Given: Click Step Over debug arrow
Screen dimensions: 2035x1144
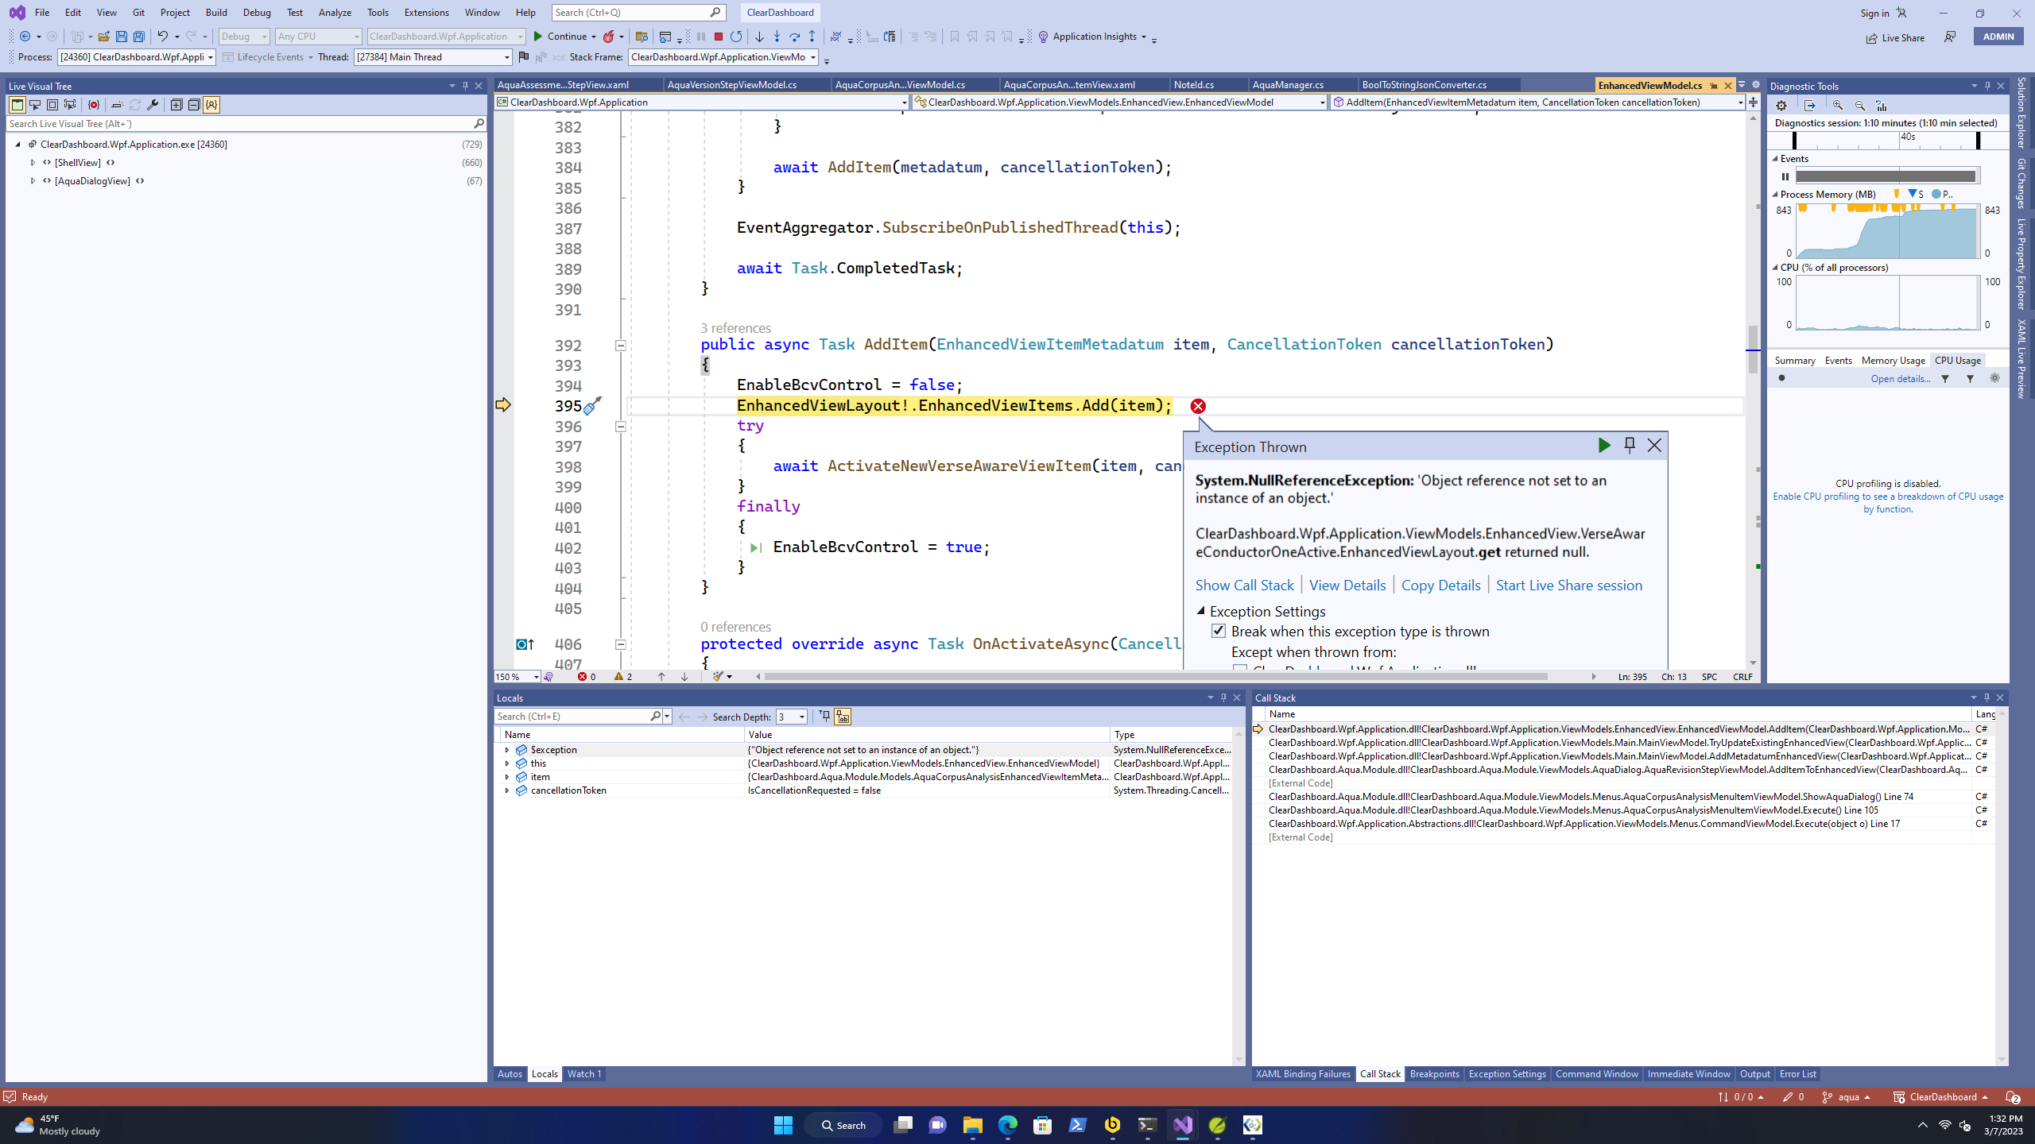Looking at the screenshot, I should tap(794, 37).
